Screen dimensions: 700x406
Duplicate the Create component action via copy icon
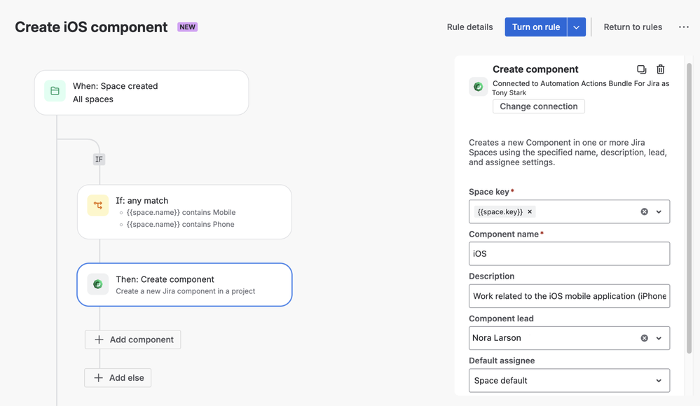641,69
